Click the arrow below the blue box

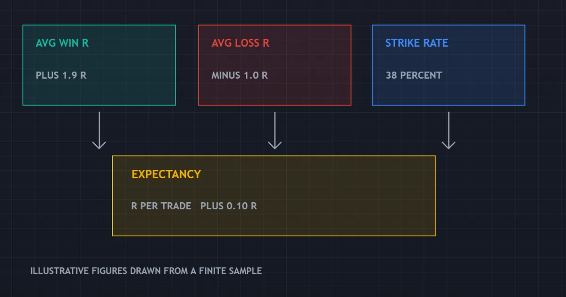[449, 130]
